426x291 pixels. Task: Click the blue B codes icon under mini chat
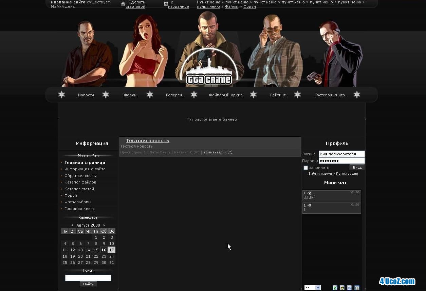tap(349, 288)
